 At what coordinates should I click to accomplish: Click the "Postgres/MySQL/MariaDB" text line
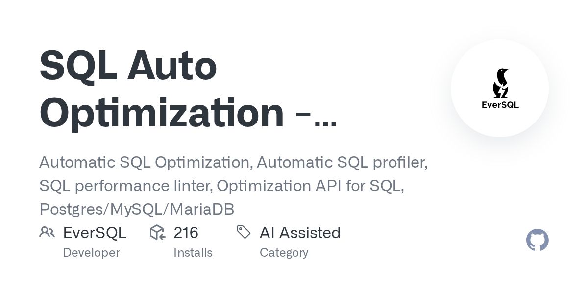(x=137, y=209)
